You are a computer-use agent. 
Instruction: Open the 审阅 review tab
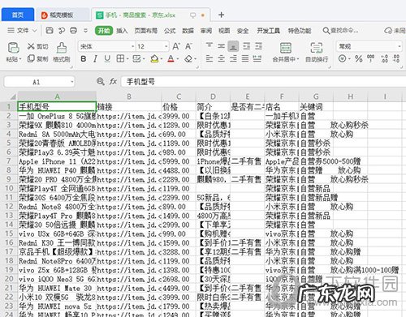[x=206, y=31]
